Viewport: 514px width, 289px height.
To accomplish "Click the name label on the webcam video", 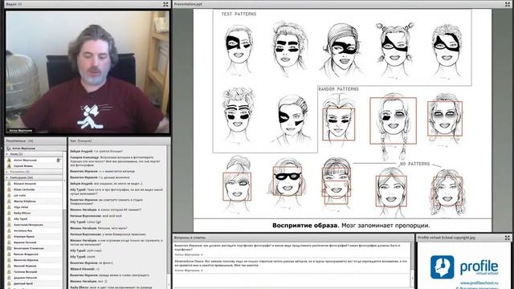I will click(x=20, y=130).
